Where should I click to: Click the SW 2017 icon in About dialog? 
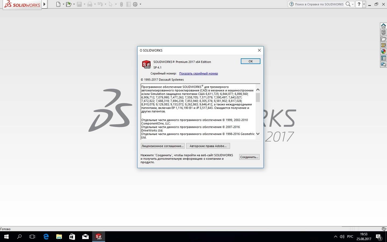tap(146, 65)
